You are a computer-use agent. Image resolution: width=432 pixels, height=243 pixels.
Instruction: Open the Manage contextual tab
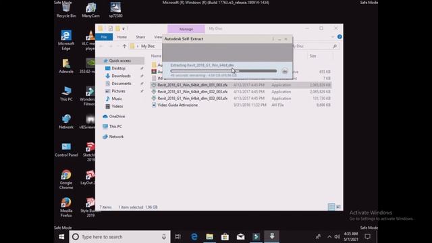pyautogui.click(x=186, y=29)
